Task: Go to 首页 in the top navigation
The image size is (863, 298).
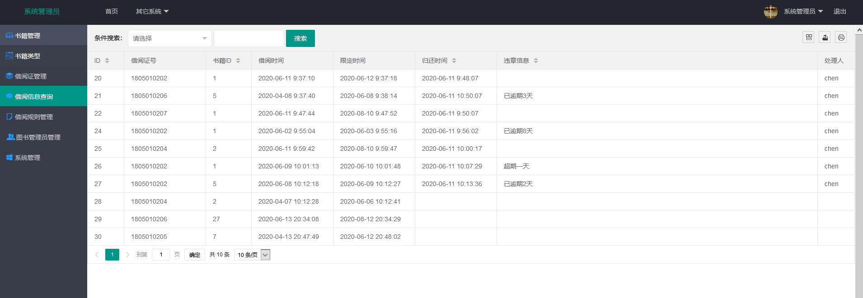Action: 112,11
